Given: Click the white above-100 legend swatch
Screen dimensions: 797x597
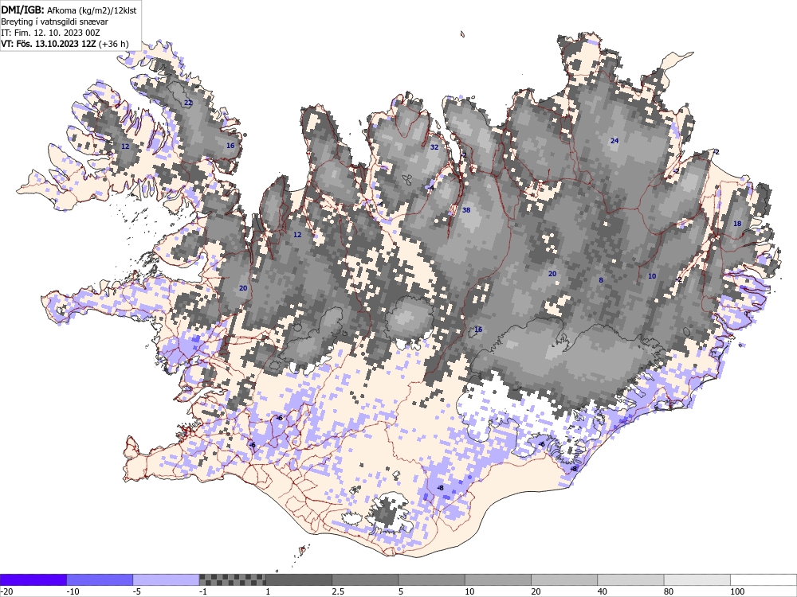Looking at the screenshot, I should coord(764,579).
